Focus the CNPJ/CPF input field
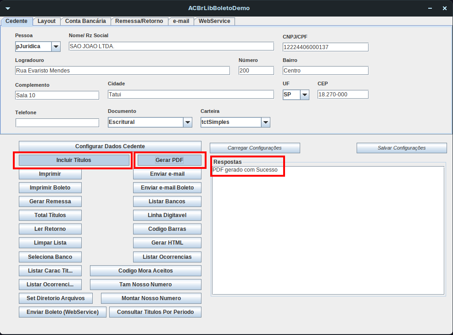This screenshot has width=453, height=335. (x=325, y=47)
